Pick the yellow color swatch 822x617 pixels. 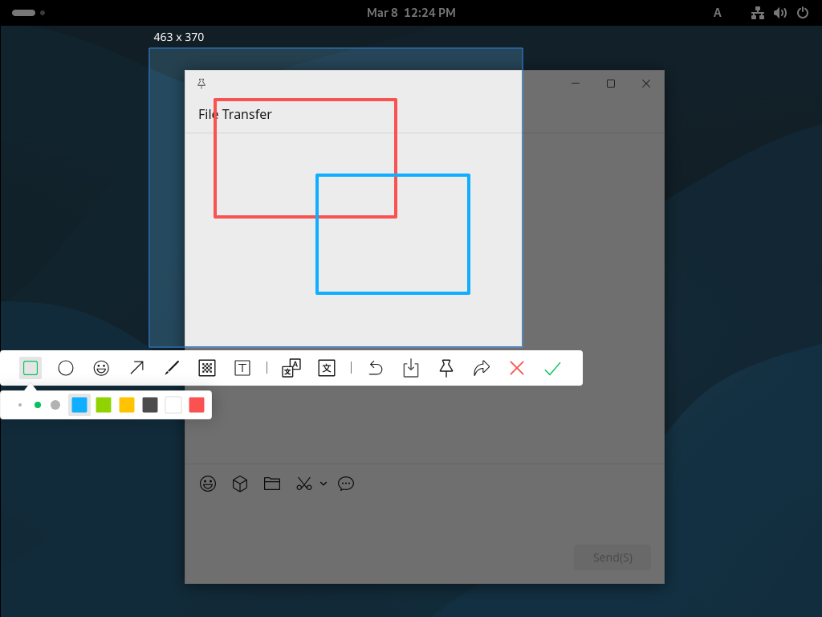coord(127,405)
